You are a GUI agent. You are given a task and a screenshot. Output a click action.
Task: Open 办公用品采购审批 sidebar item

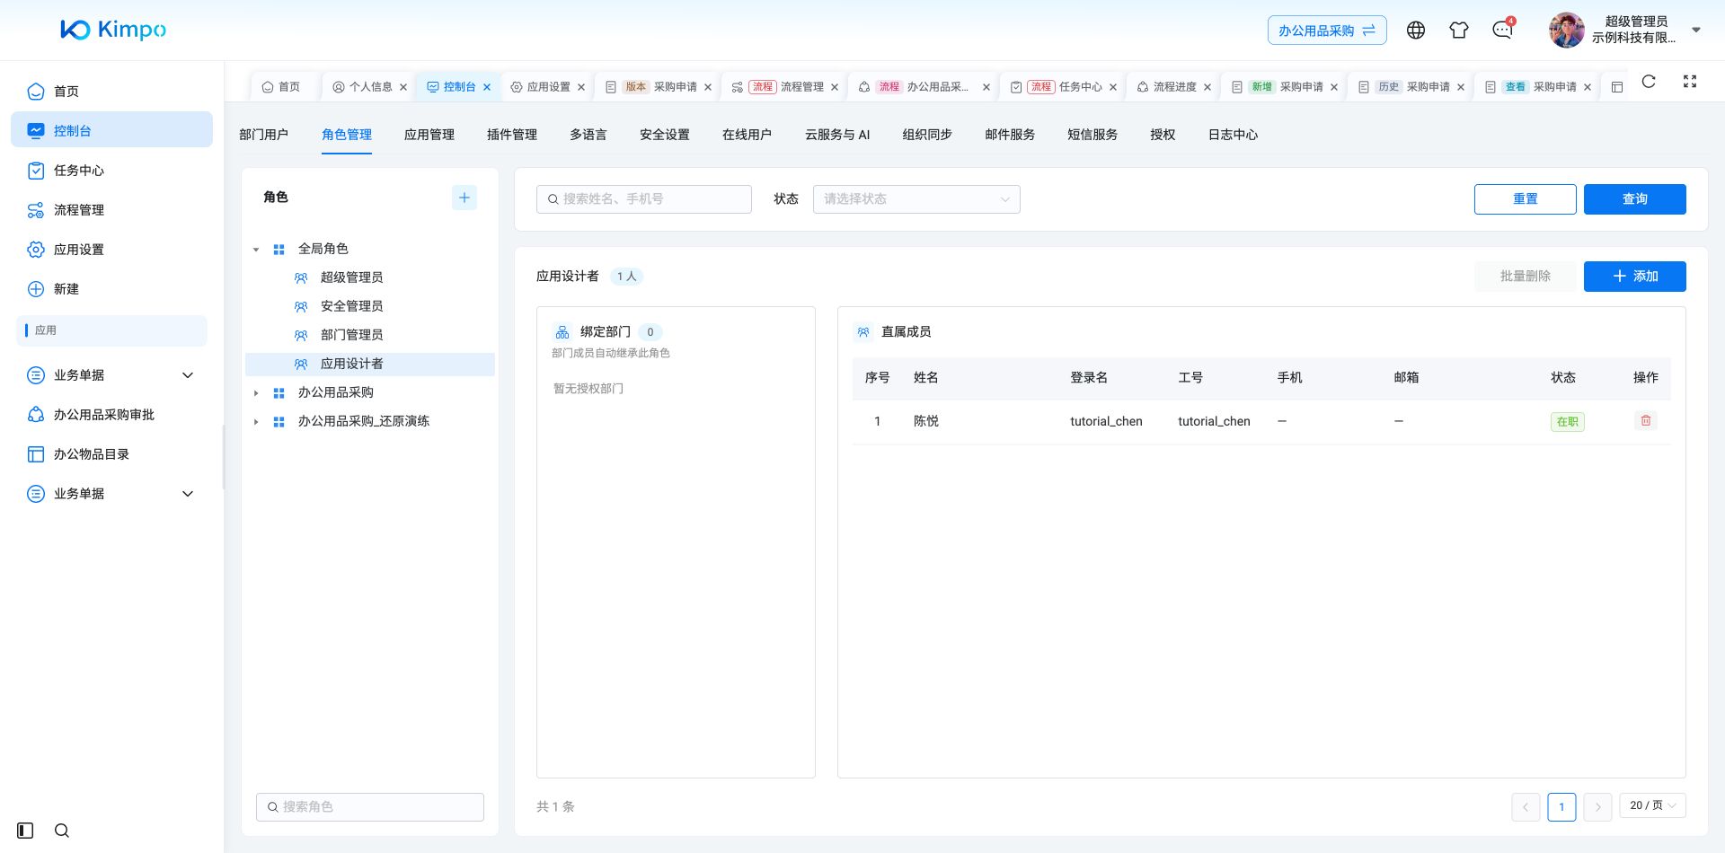click(x=111, y=415)
